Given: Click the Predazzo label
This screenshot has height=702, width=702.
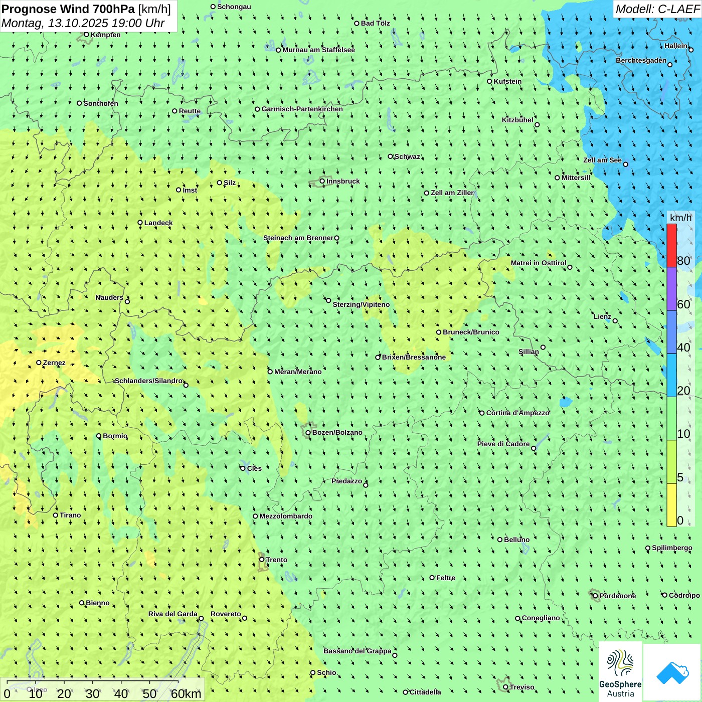Looking at the screenshot, I should tap(346, 481).
